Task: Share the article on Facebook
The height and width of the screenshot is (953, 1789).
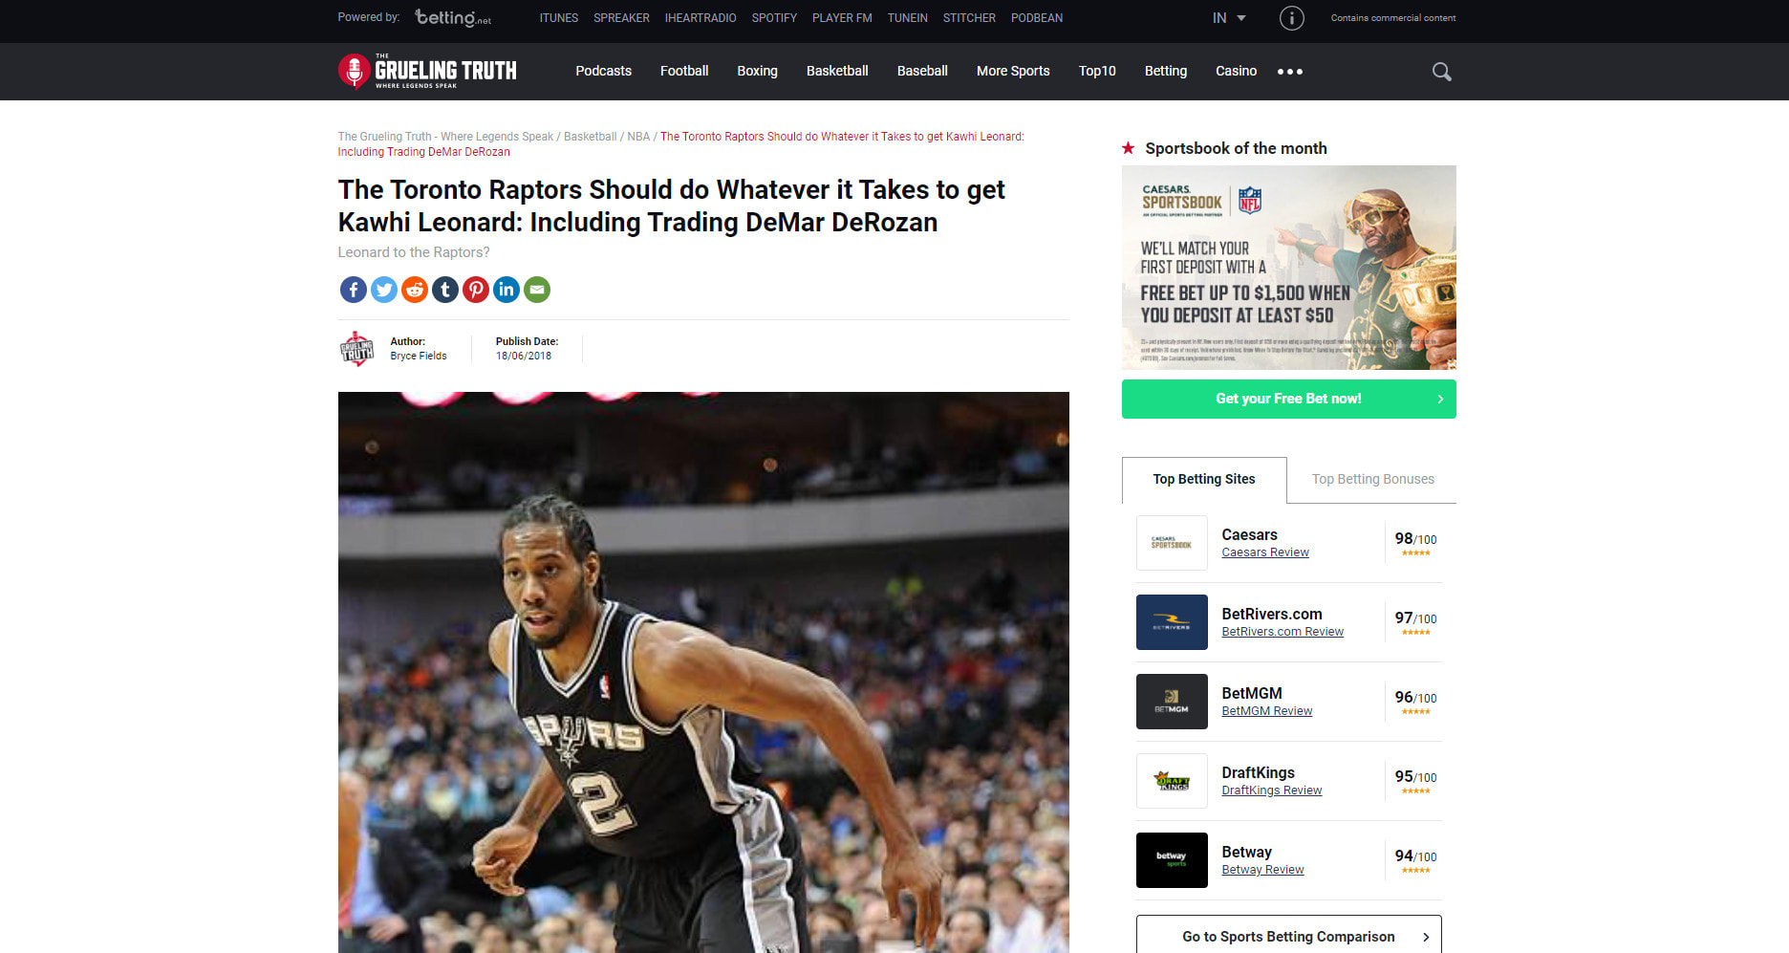Action: (353, 290)
